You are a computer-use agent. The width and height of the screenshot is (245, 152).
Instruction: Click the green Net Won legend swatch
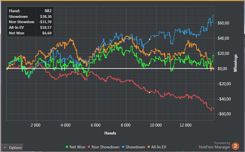tap(67, 147)
